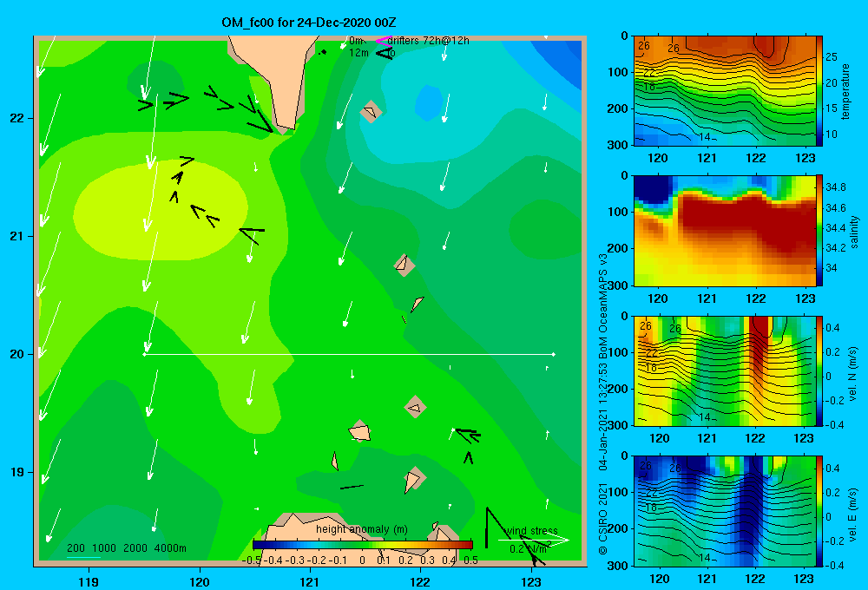Click the '0.2 N/m²' wind stress scale text
This screenshot has height=590, width=868.
530,549
